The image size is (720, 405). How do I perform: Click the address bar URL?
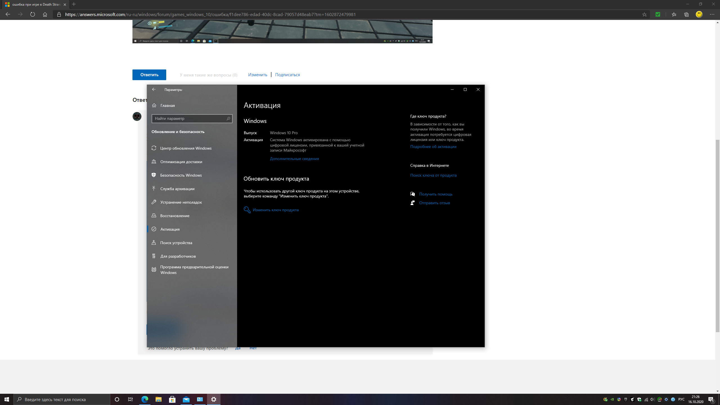point(210,14)
